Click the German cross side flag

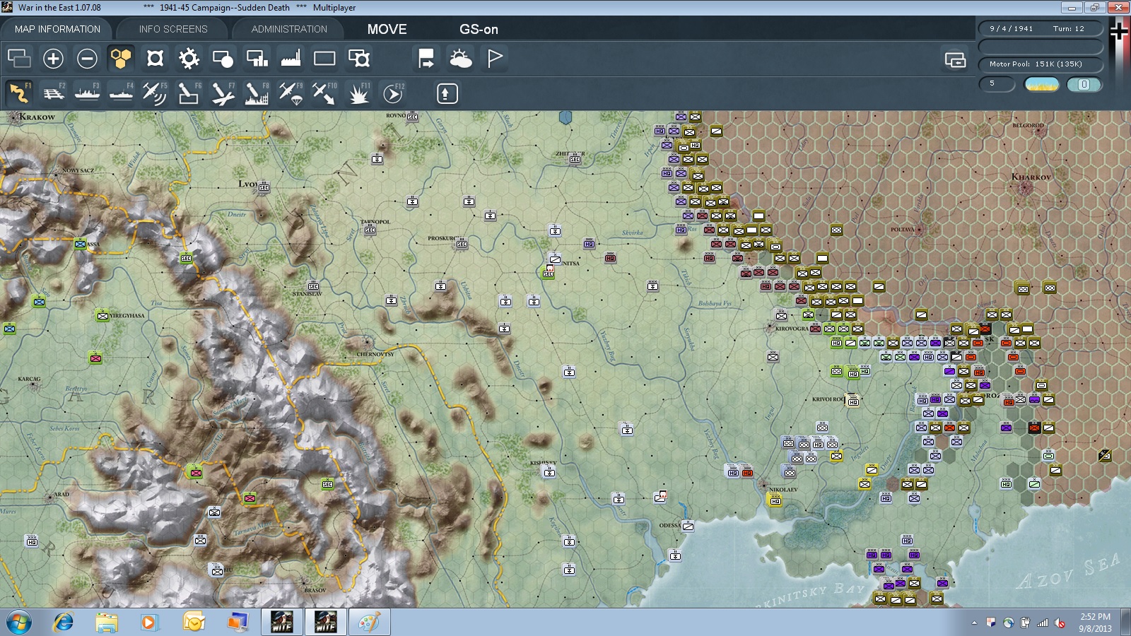tap(1119, 30)
